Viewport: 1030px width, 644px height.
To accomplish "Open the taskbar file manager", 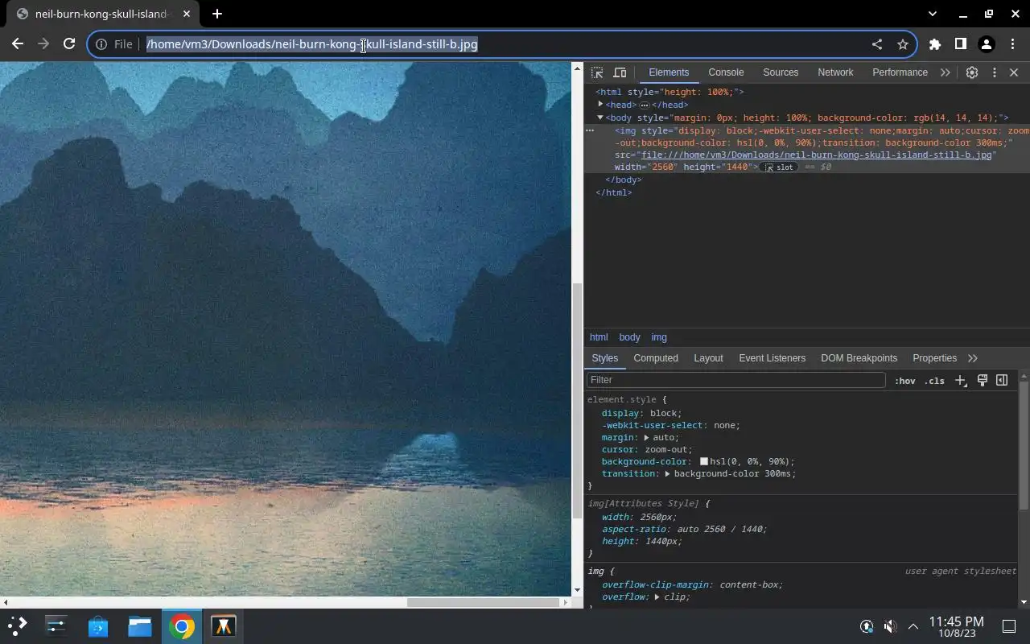I will click(x=140, y=625).
